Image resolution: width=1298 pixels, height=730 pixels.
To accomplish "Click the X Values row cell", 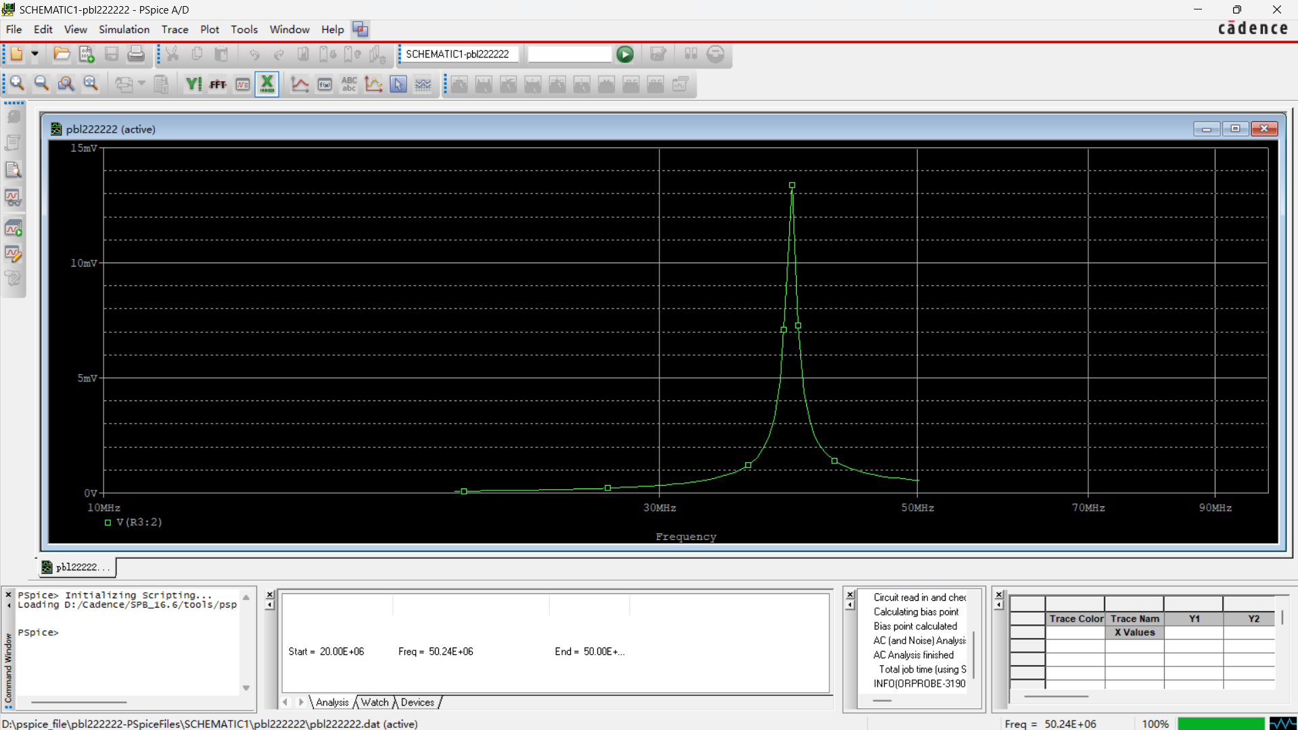I will click(1134, 633).
